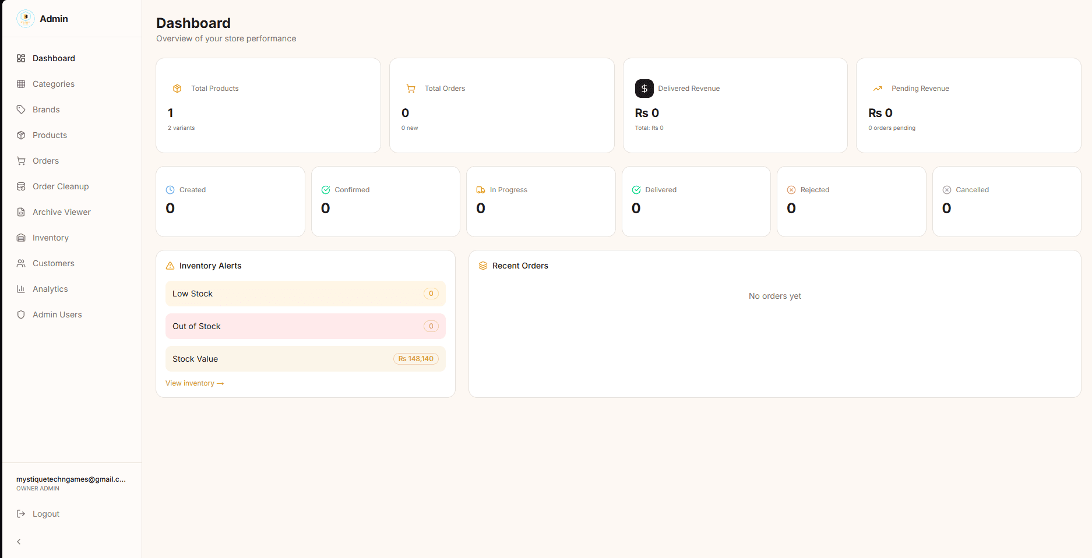Click the Order Cleanup database icon

[x=21, y=186]
